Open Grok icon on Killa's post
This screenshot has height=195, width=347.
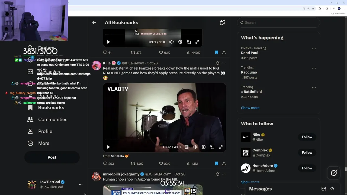(x=217, y=63)
